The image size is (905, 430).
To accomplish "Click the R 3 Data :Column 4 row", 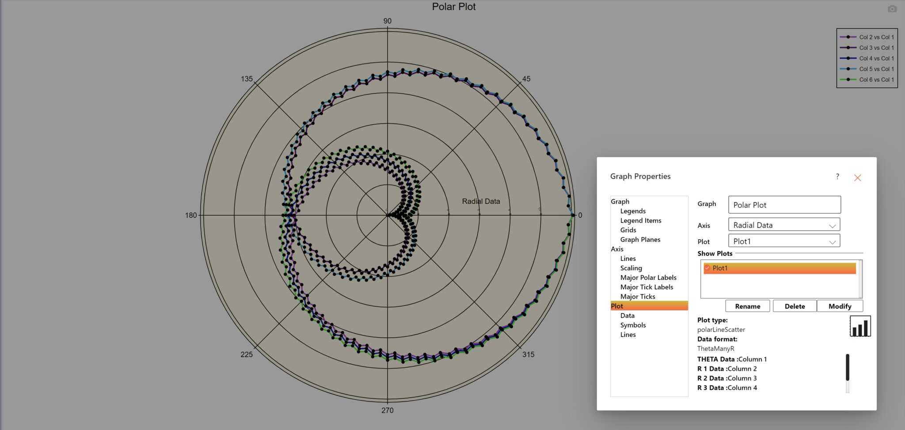I will tap(727, 388).
